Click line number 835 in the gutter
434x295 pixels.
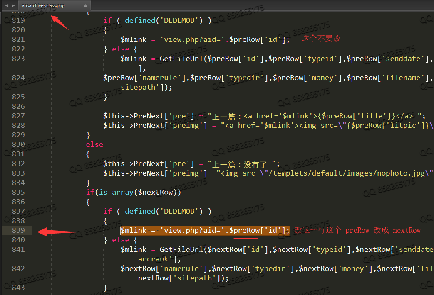18,192
